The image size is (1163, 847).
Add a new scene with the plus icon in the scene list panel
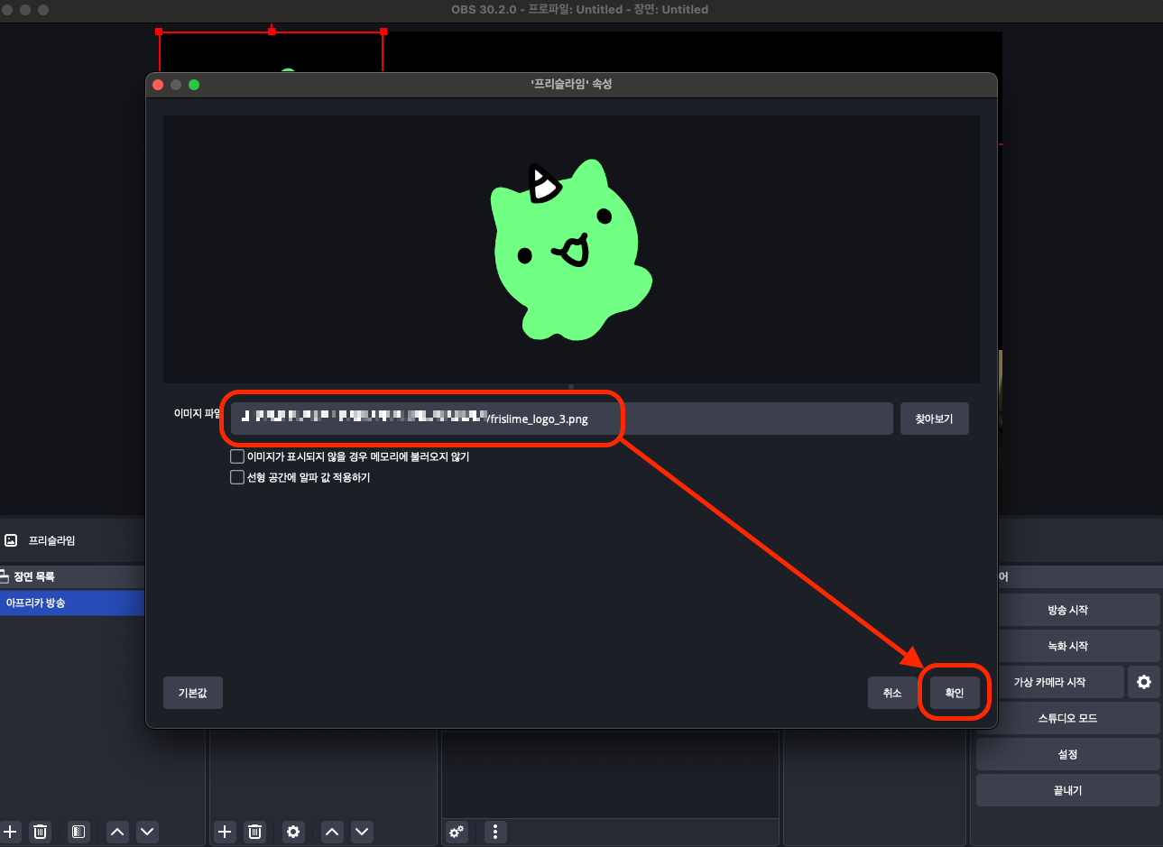(x=10, y=832)
